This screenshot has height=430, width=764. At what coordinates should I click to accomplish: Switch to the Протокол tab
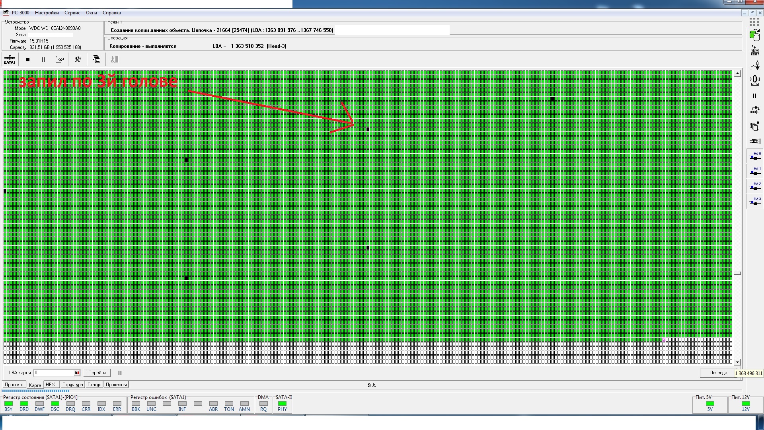coord(15,385)
